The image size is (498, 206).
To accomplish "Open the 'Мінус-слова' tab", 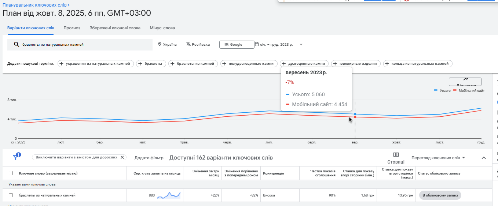I will pyautogui.click(x=162, y=28).
